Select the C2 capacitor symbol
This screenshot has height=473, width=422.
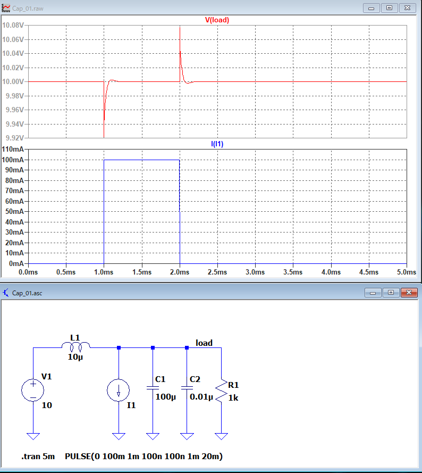(x=187, y=388)
